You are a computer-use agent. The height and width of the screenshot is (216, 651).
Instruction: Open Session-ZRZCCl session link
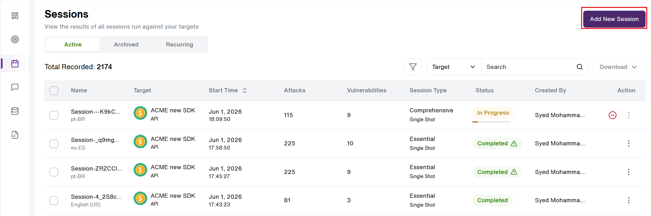coord(96,168)
